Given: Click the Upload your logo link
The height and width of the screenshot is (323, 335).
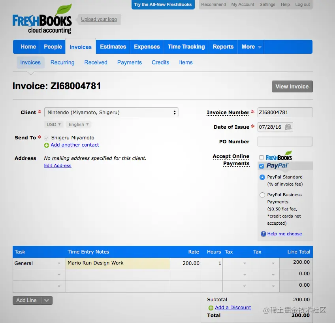Looking at the screenshot, I should click(x=99, y=19).
